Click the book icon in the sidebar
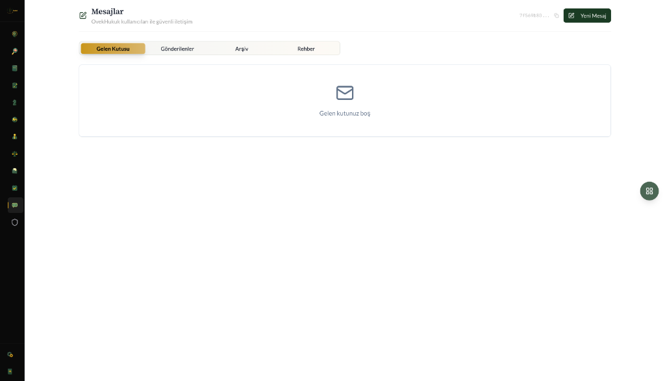This screenshot has width=665, height=381. (14, 68)
